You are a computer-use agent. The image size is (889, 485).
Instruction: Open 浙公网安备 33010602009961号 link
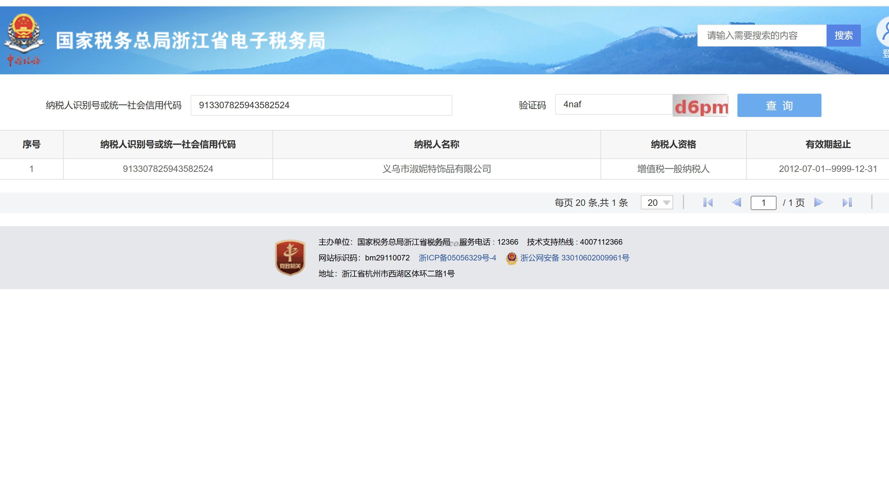tap(575, 258)
